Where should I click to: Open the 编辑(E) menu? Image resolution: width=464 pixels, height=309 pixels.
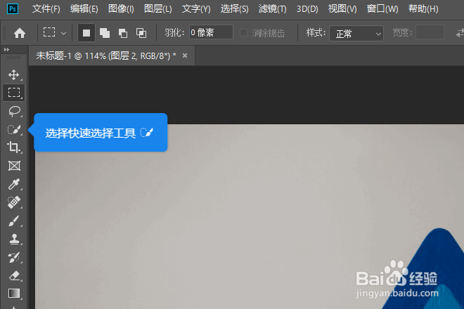tap(84, 9)
